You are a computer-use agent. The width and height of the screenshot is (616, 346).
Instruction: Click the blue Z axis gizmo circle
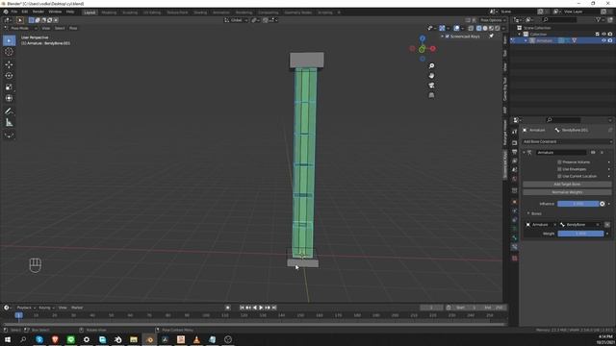[423, 38]
